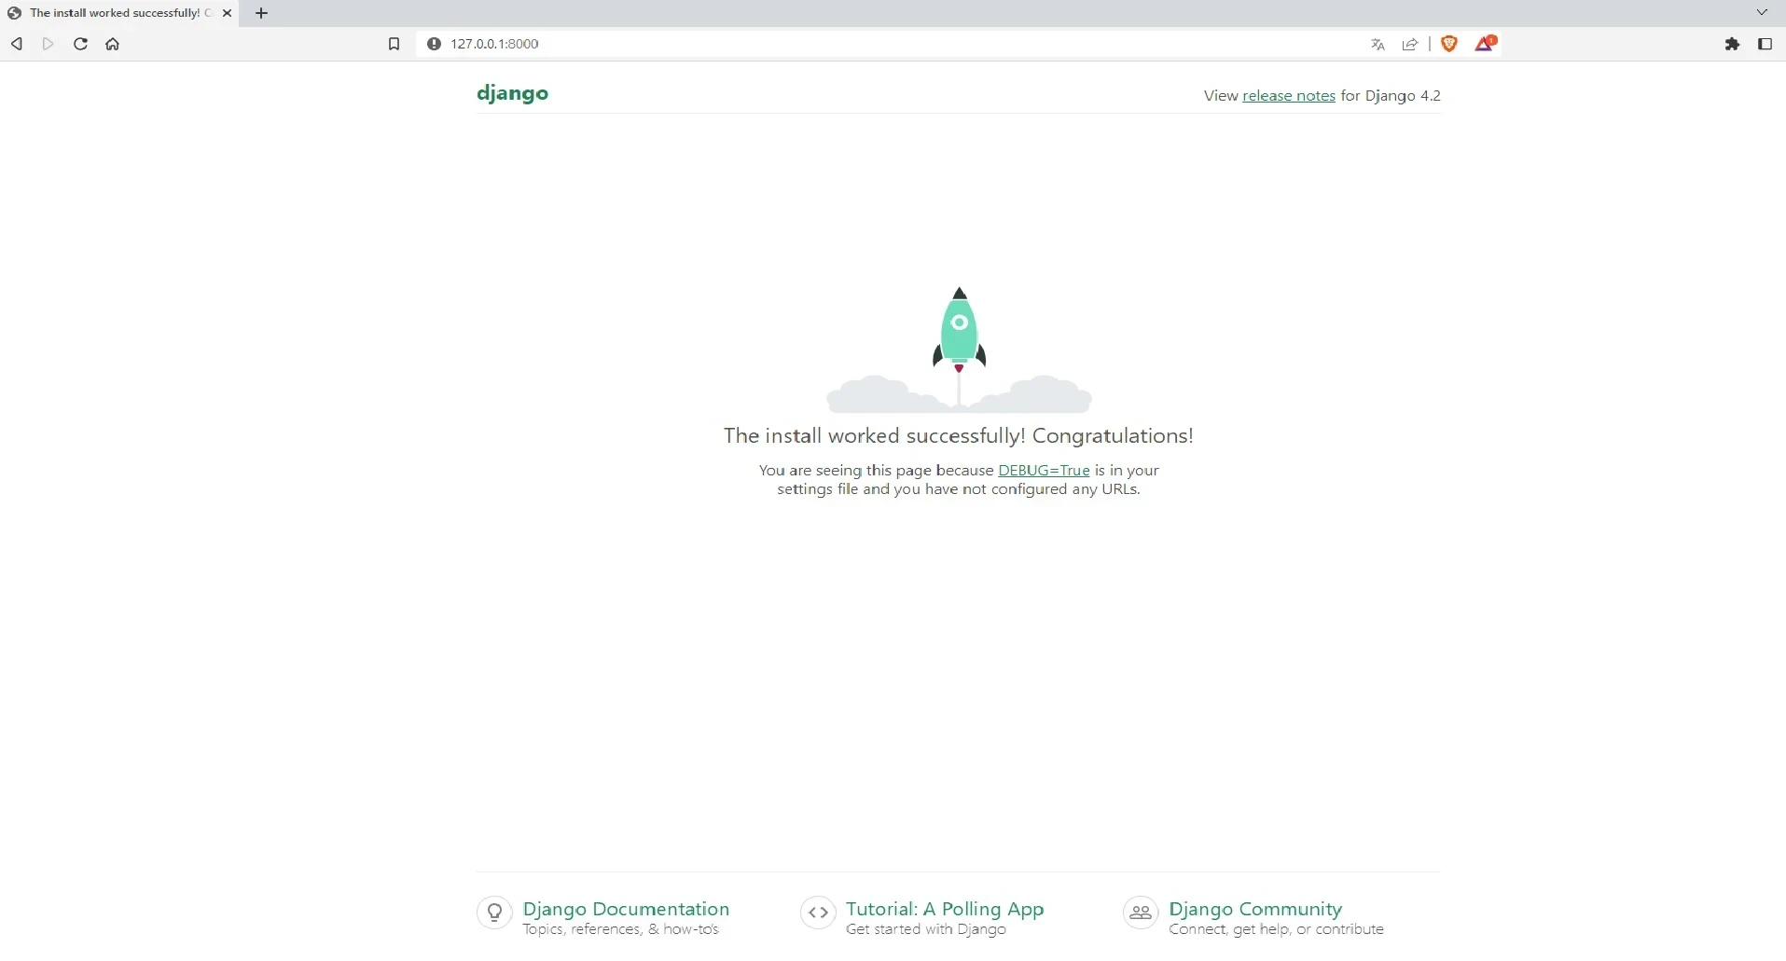
Task: Click the browser forward arrow
Action: tap(48, 44)
